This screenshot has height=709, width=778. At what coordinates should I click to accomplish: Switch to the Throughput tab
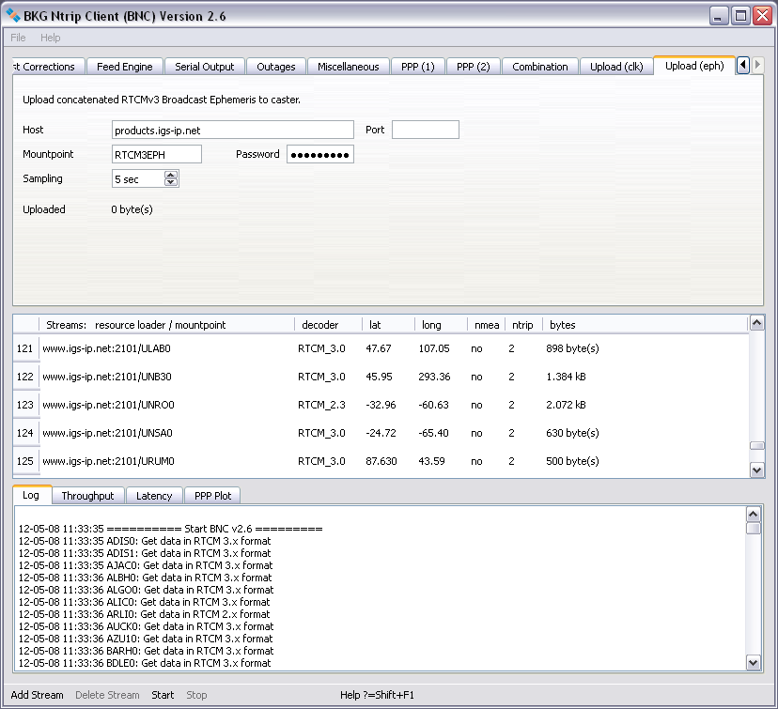click(x=87, y=496)
